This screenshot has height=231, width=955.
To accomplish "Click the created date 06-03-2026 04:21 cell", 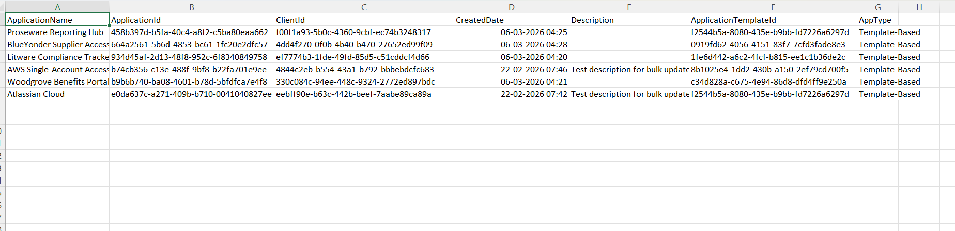I will [512, 81].
